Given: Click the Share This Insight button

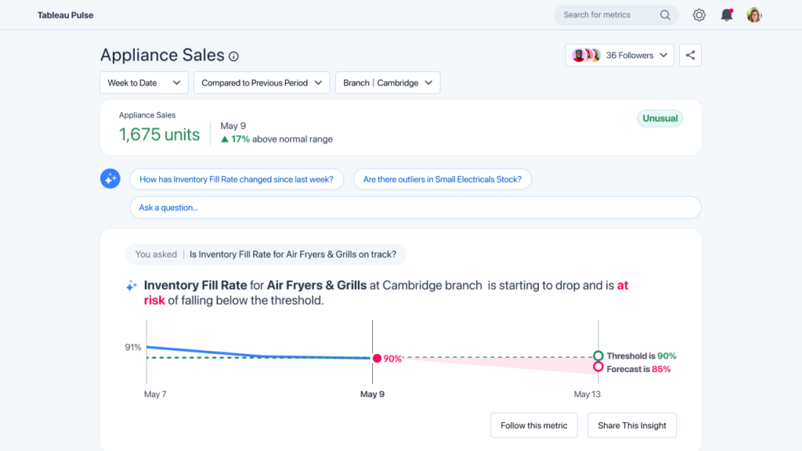Looking at the screenshot, I should coord(631,425).
